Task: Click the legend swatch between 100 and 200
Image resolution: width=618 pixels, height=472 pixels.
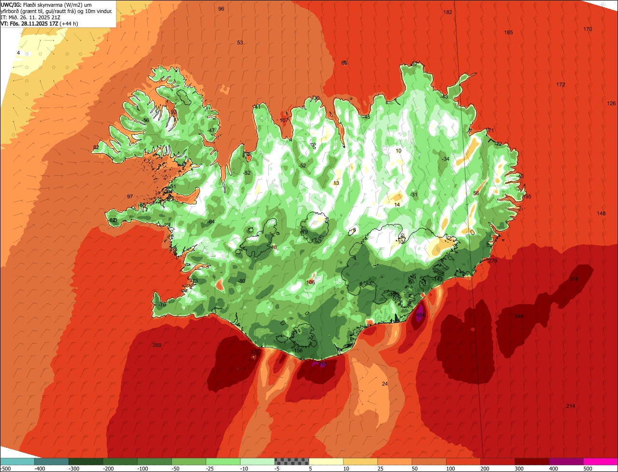Action: 463,461
